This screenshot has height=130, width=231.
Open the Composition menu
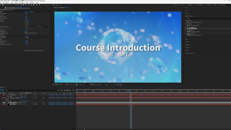click(x=6, y=3)
